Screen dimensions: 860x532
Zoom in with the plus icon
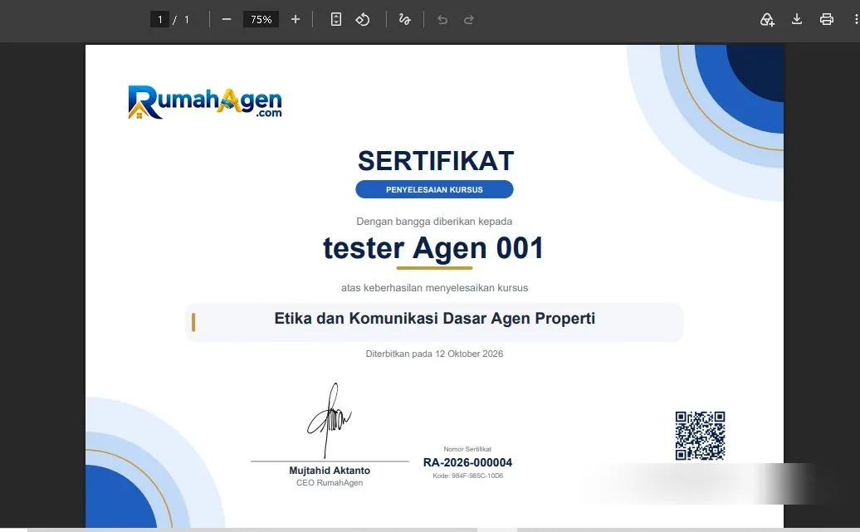pyautogui.click(x=295, y=20)
